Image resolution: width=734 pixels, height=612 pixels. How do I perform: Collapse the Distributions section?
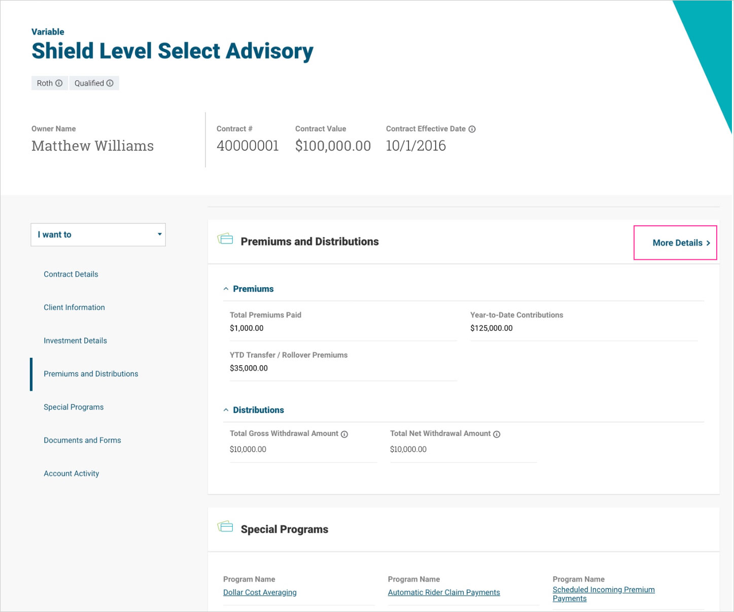[x=226, y=410]
